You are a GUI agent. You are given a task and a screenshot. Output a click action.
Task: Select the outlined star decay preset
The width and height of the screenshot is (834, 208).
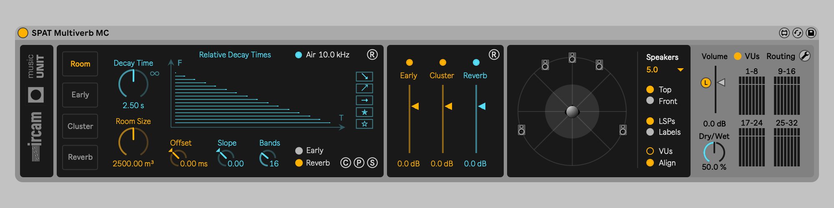pos(364,124)
